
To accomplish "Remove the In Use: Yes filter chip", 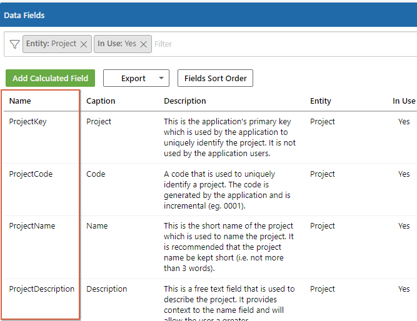I will [x=144, y=44].
